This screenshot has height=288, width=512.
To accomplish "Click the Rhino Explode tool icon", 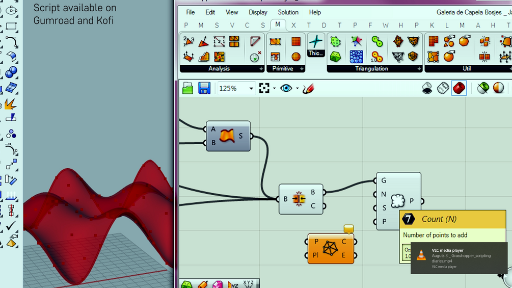I will (10, 104).
